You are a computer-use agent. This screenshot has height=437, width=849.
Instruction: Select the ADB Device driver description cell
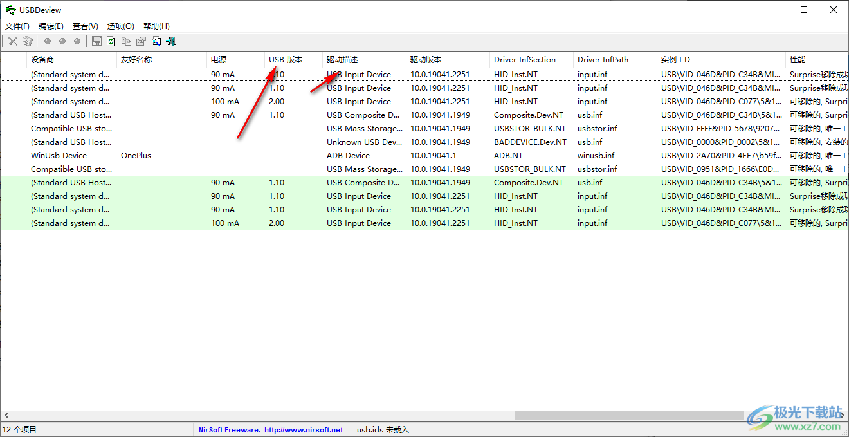(348, 156)
